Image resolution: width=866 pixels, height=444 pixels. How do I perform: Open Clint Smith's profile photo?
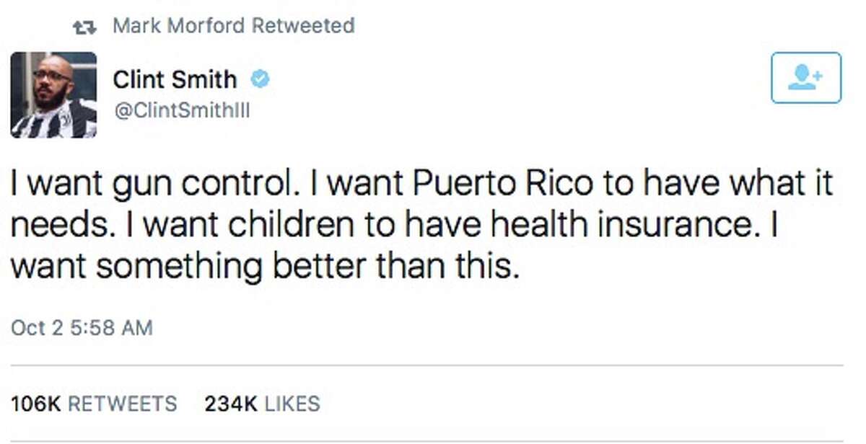tap(53, 95)
